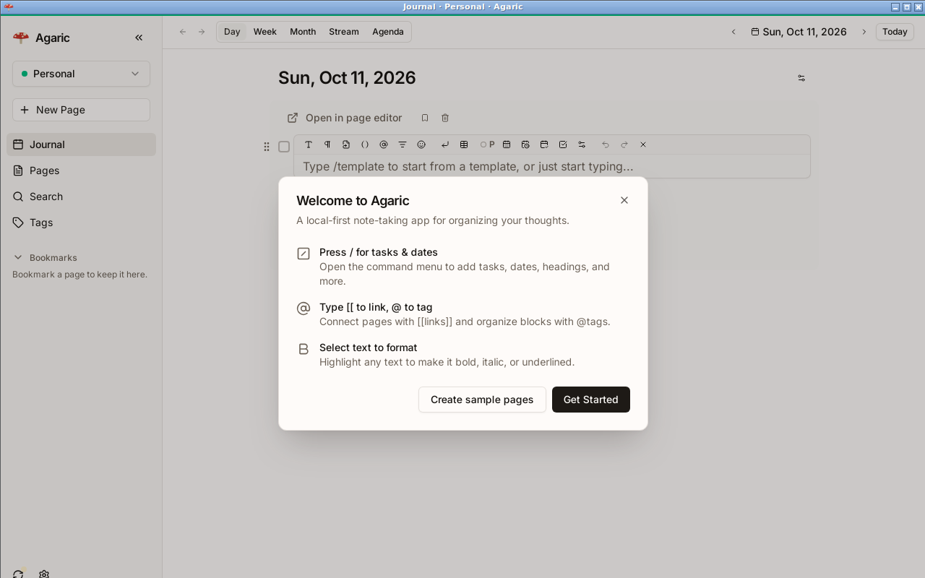This screenshot has width=925, height=578.
Task: Go to the next day chevron
Action: (x=864, y=32)
